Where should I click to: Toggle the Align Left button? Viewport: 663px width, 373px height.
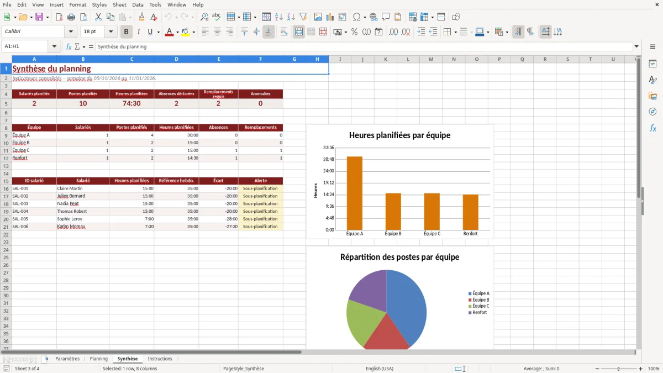tap(205, 32)
